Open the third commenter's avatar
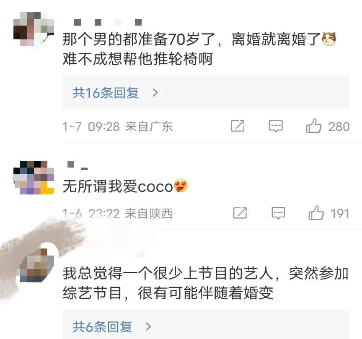 click(x=37, y=265)
